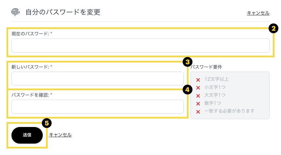The image size is (281, 155).
Task: Click the 新しいパスワード field label
Action: [x=30, y=67]
